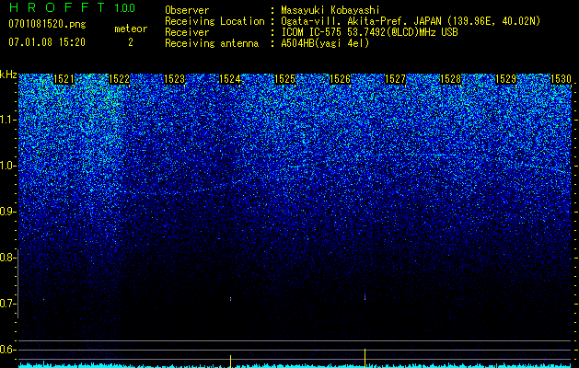
Task: Click the 1530 time marker
Action: (561, 79)
